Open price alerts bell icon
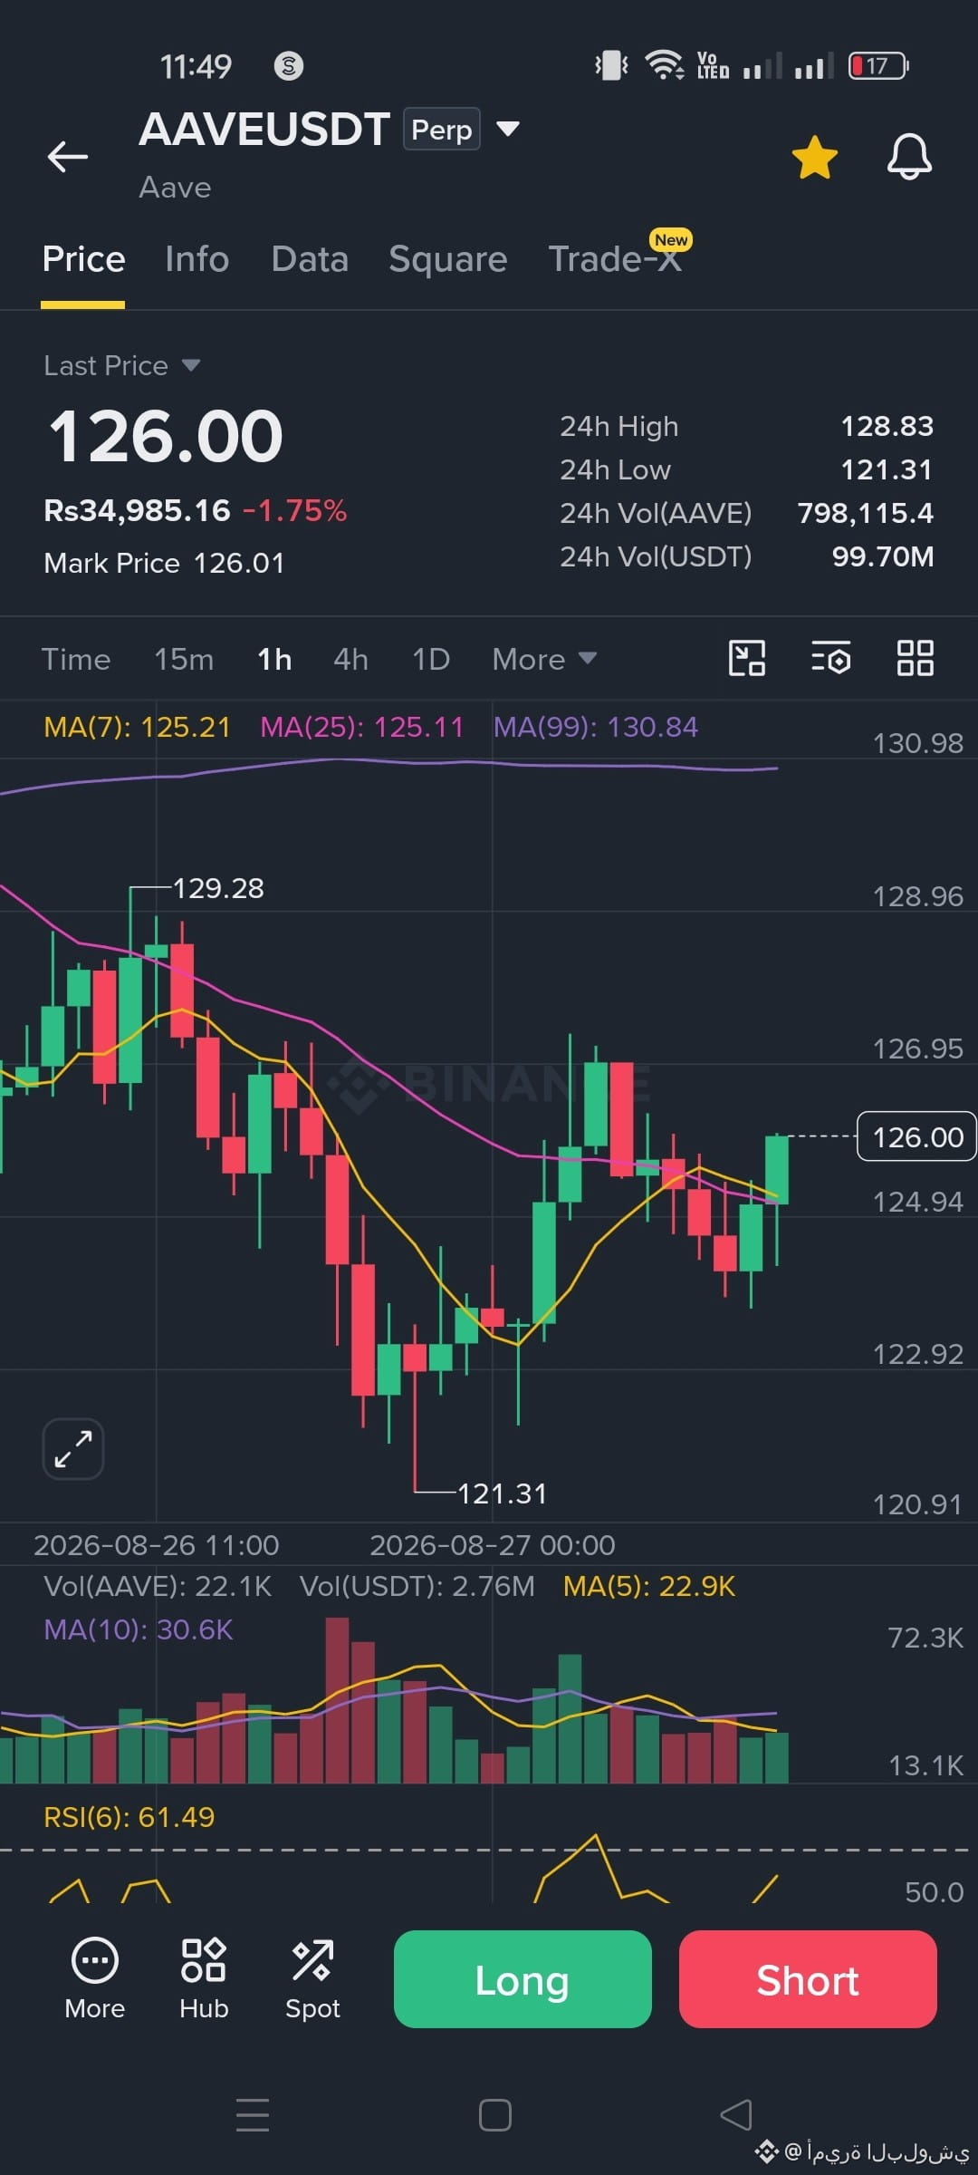The height and width of the screenshot is (2175, 978). point(909,157)
